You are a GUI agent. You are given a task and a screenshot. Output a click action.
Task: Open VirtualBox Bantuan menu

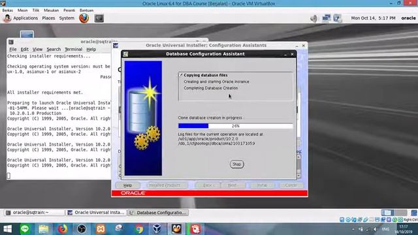[86, 10]
